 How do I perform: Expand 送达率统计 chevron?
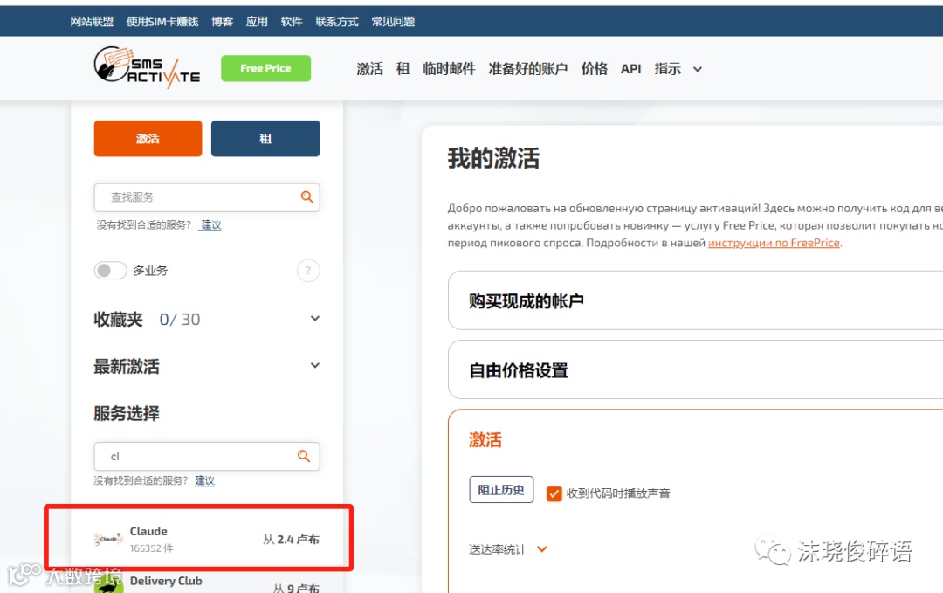pos(542,549)
